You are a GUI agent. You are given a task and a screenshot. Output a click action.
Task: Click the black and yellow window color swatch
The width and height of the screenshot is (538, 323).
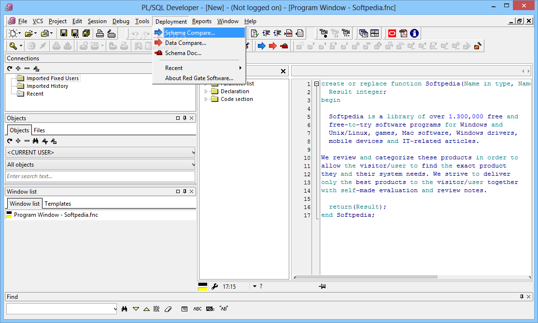click(x=203, y=287)
